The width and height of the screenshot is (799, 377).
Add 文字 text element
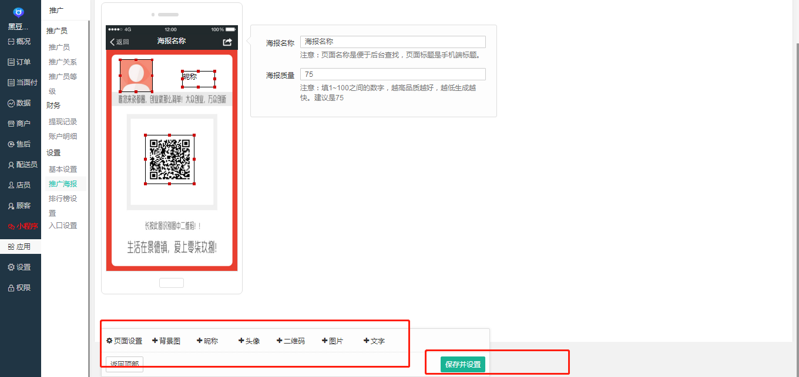pyautogui.click(x=374, y=341)
